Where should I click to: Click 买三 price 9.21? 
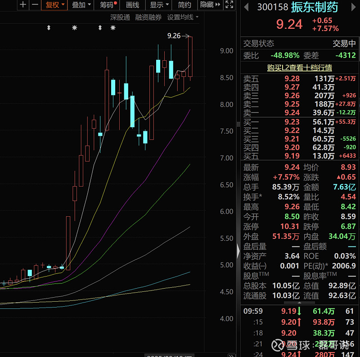(x=292, y=139)
